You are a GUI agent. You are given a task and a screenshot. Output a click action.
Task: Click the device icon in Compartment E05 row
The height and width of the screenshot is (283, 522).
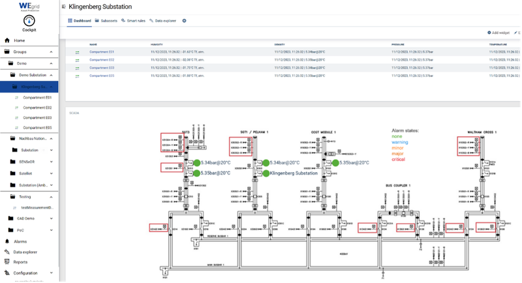77,76
